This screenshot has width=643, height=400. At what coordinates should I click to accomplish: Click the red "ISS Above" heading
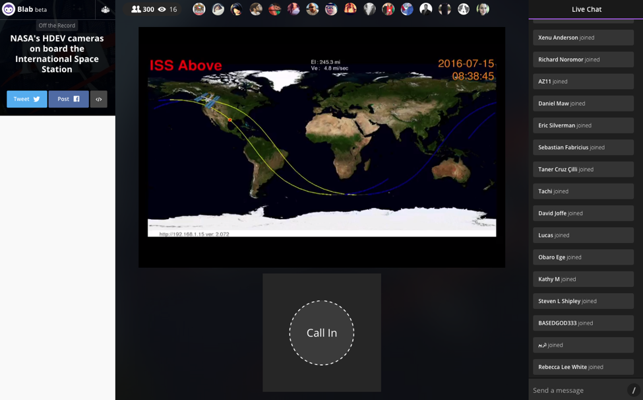tap(186, 65)
